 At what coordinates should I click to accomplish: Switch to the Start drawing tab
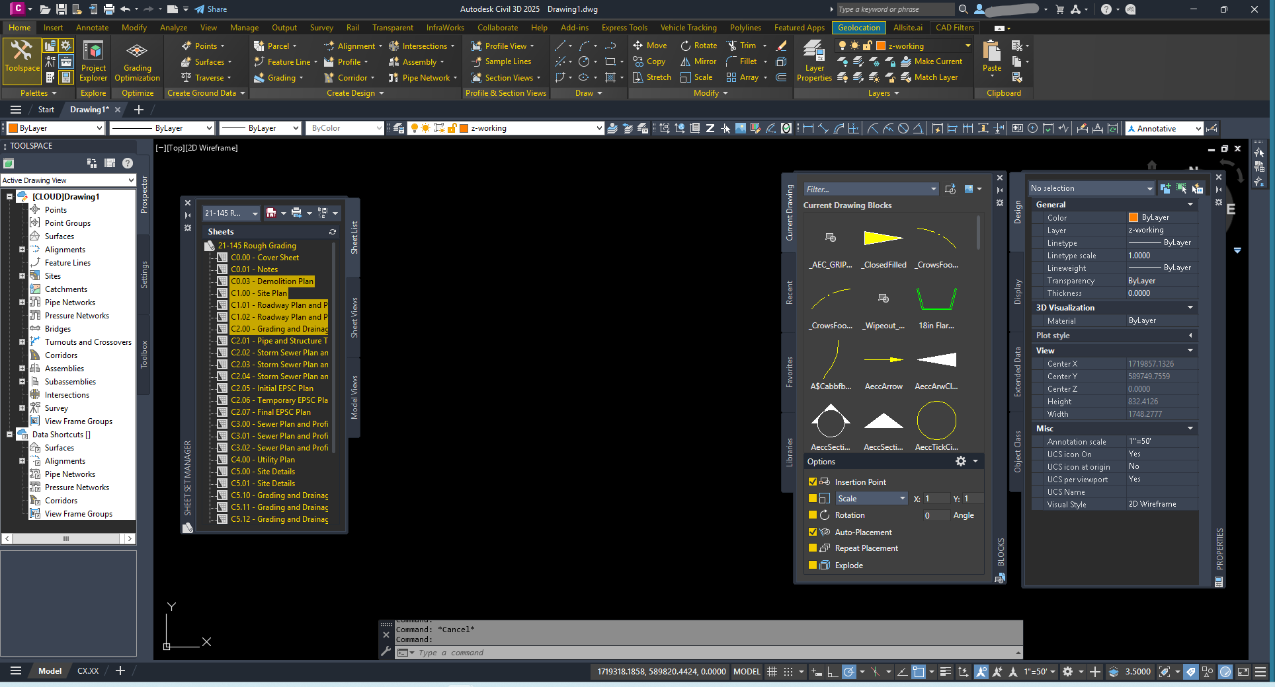(x=46, y=110)
